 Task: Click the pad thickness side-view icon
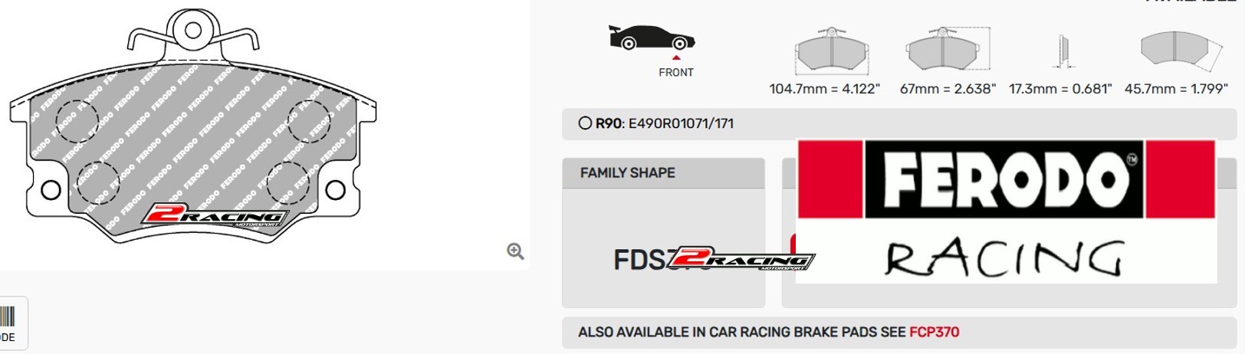click(x=1063, y=51)
